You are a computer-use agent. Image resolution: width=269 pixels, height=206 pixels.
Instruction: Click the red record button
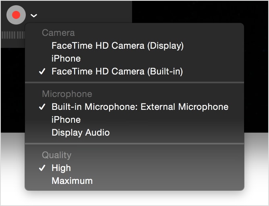click(x=16, y=15)
